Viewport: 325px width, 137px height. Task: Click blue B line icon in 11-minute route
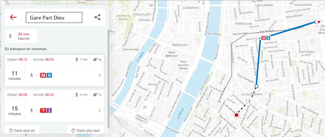(x=49, y=75)
